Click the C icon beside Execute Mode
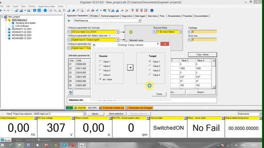Image resolution: width=264 pixels, height=148 pixels. (155, 32)
